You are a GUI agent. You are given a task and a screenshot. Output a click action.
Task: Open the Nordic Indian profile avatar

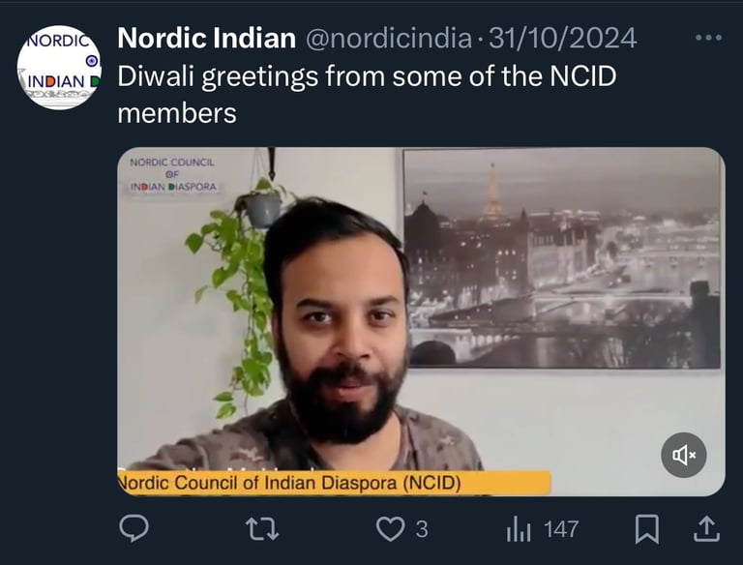[x=59, y=68]
